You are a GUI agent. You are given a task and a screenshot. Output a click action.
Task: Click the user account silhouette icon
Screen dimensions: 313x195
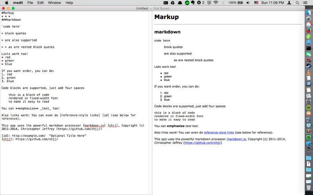[x=289, y=3]
